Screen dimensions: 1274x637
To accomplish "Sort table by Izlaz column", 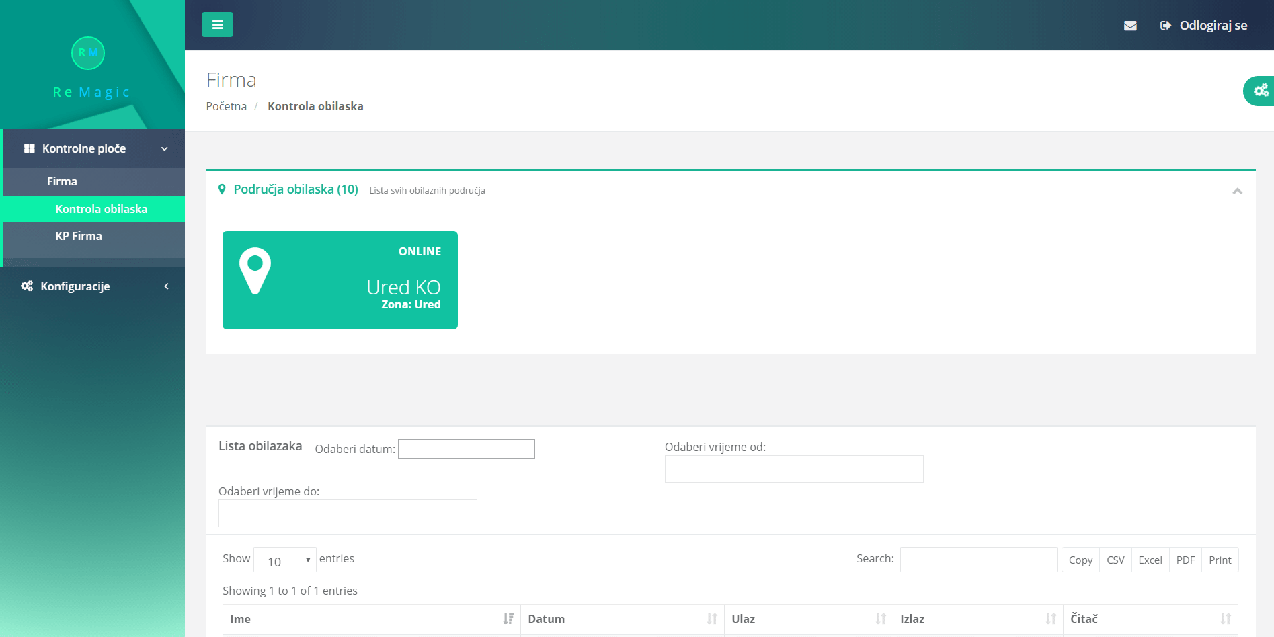I will (978, 619).
